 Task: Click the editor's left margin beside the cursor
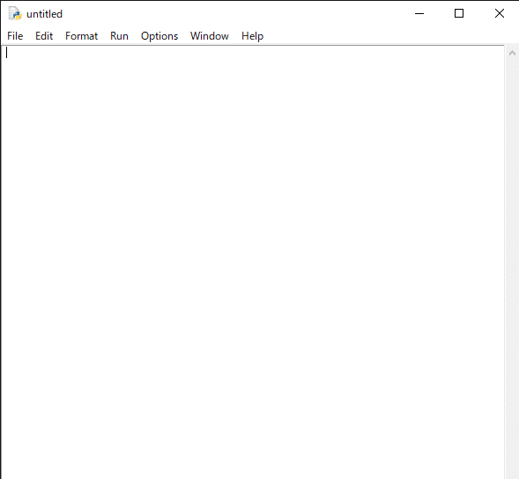coord(4,53)
